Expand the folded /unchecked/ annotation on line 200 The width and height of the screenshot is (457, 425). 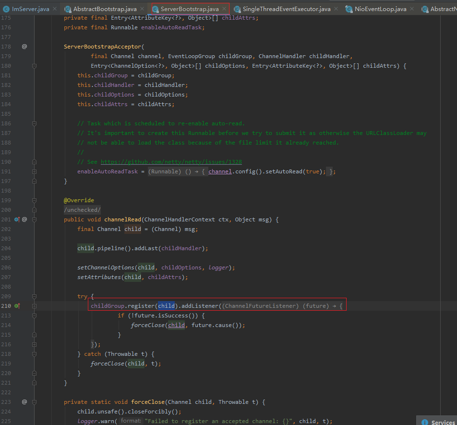[82, 210]
